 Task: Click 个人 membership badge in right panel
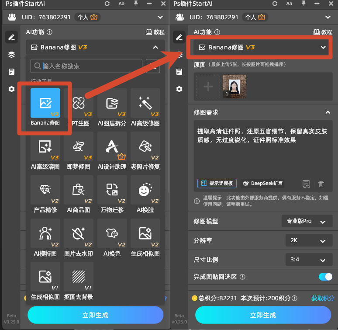tap(255, 17)
